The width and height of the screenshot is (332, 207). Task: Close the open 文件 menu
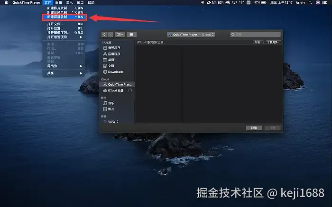tap(48, 2)
